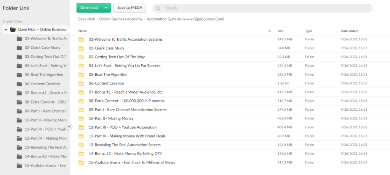The image size is (390, 175).
Task: Click folder icon for 06-Content Creation row
Action: [81, 83]
